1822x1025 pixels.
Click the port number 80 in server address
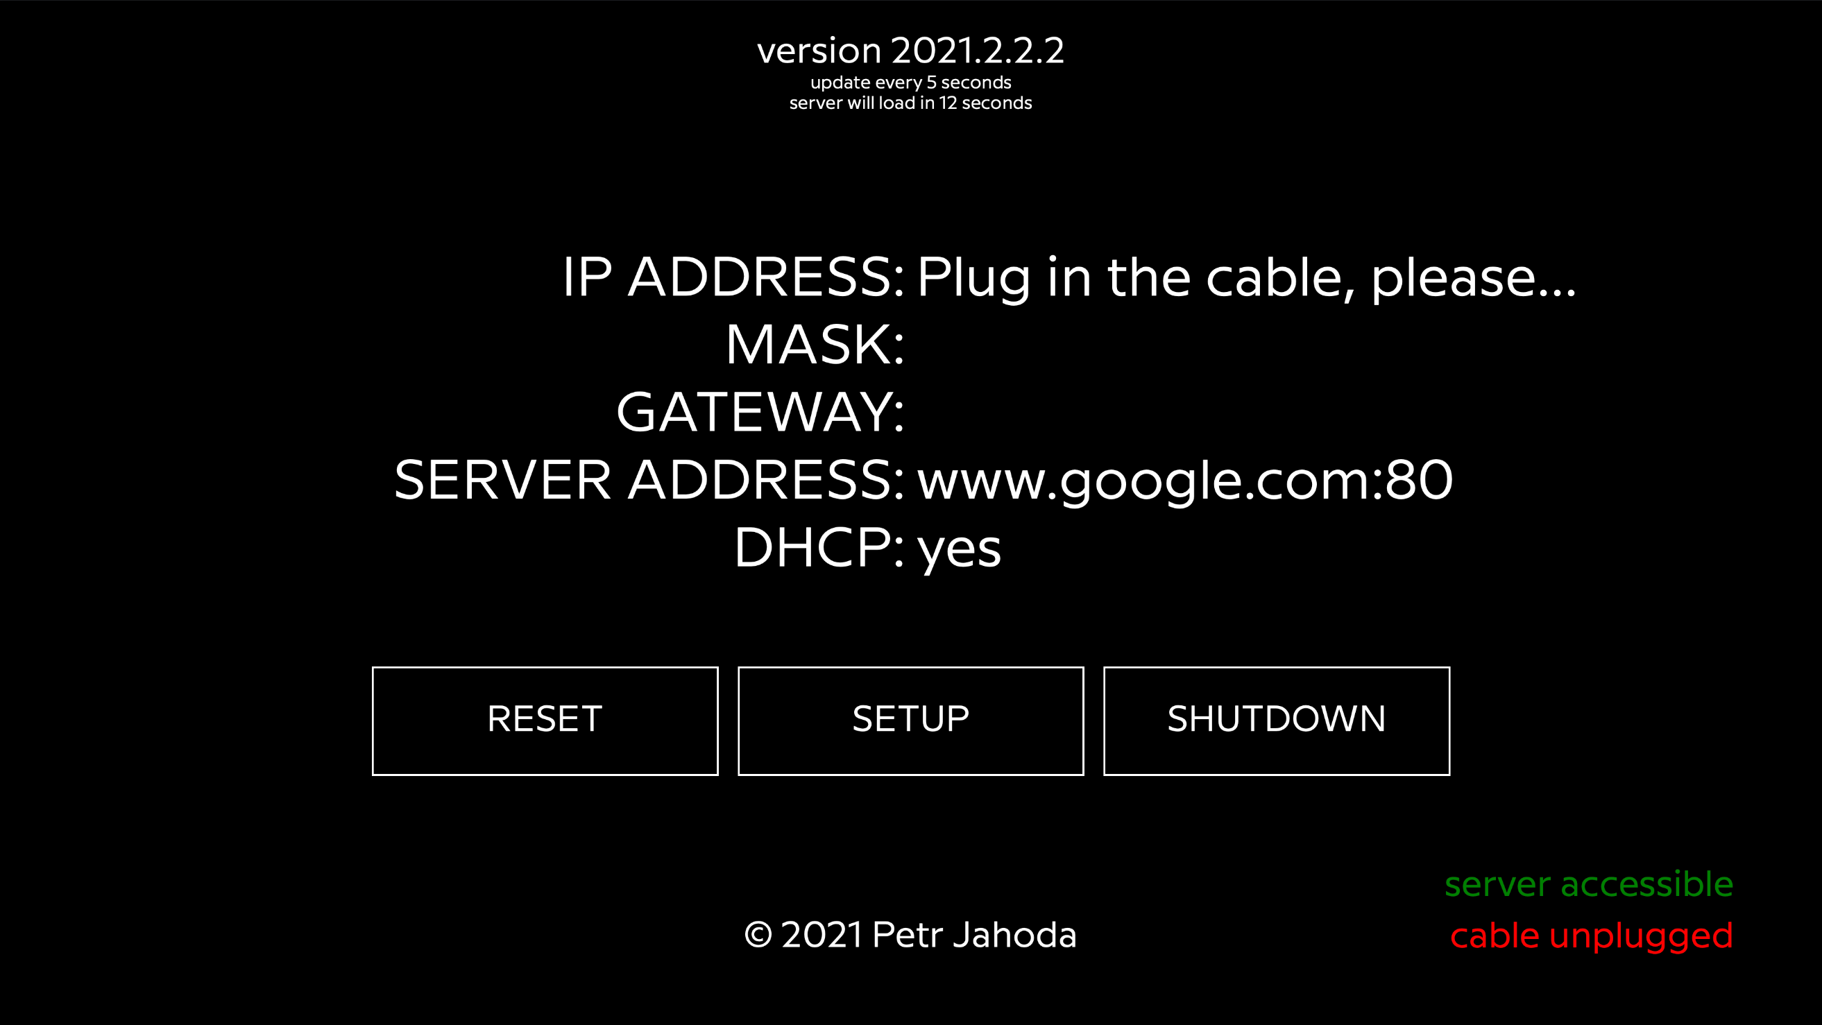coord(1419,479)
